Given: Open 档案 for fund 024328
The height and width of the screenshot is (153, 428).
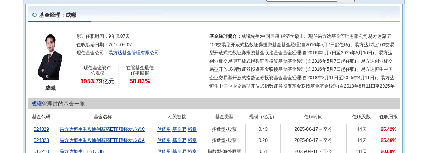Looking at the screenshot, I should tap(192, 140).
